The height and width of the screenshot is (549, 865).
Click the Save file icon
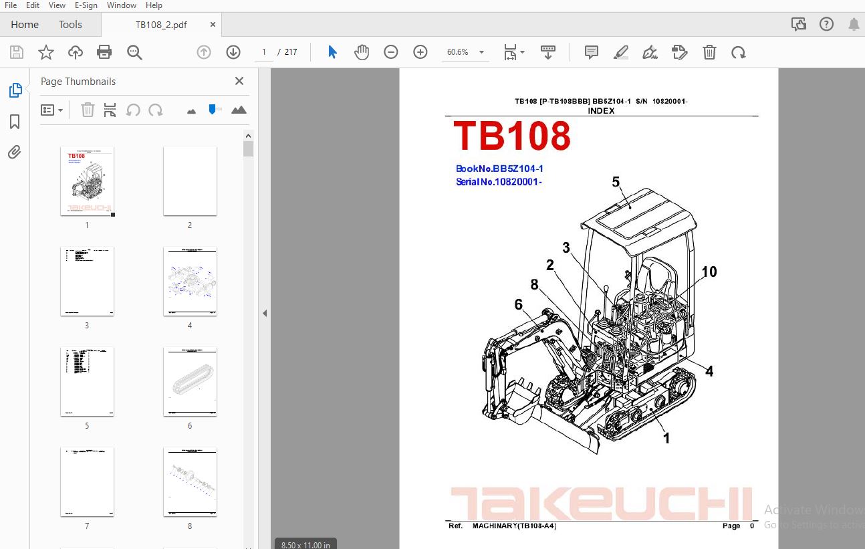pyautogui.click(x=17, y=52)
